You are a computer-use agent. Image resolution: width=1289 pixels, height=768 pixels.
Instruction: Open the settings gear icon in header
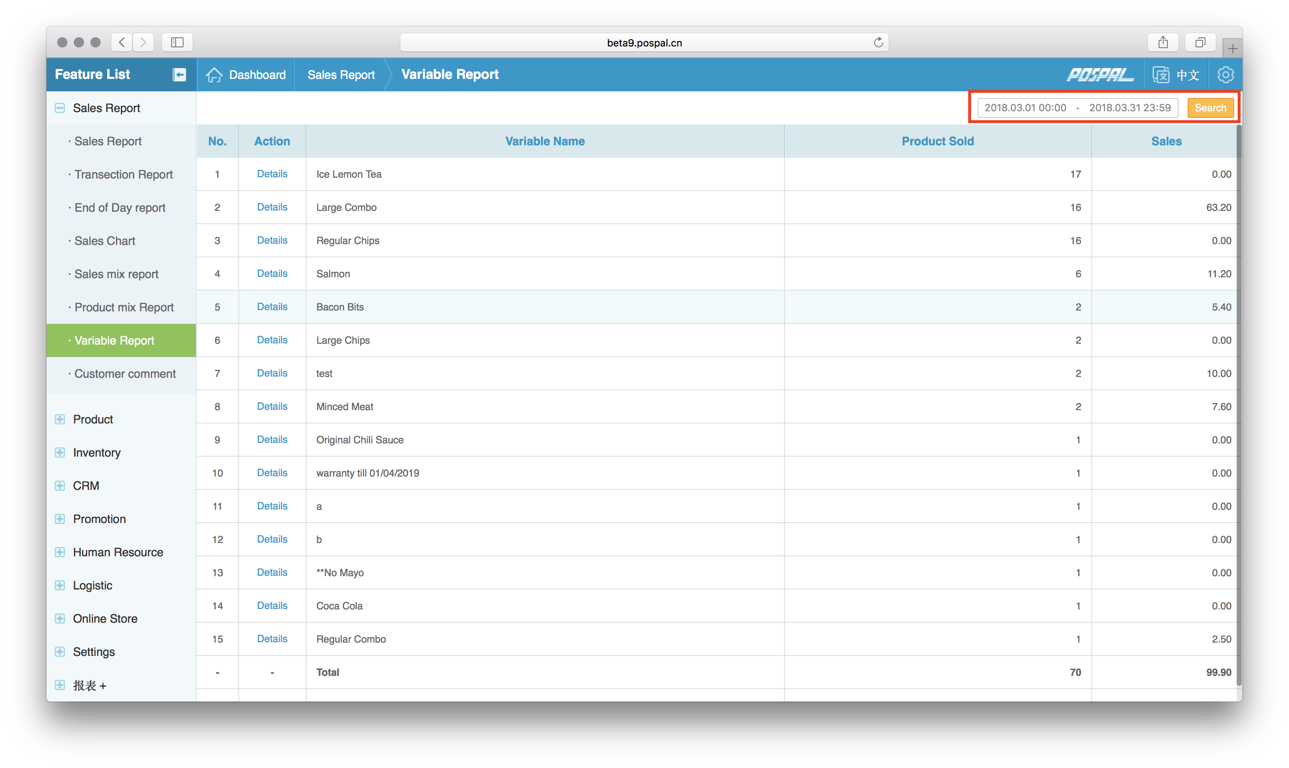(x=1225, y=75)
